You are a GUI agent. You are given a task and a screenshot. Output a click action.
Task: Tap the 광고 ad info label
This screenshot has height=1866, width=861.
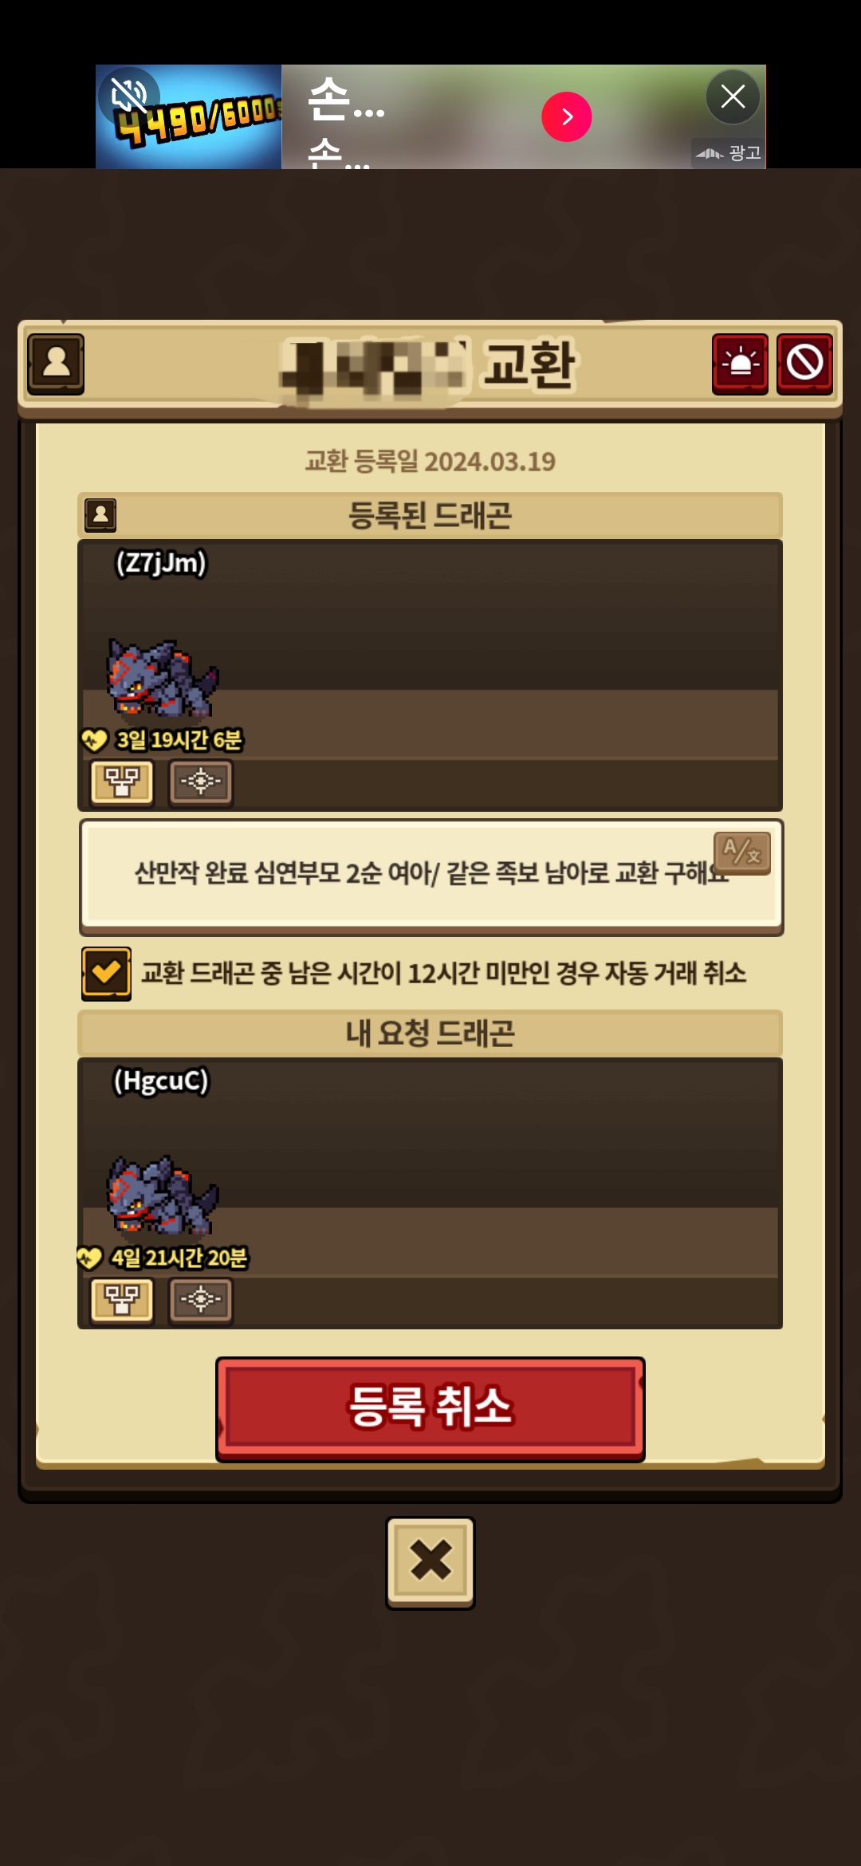[729, 152]
